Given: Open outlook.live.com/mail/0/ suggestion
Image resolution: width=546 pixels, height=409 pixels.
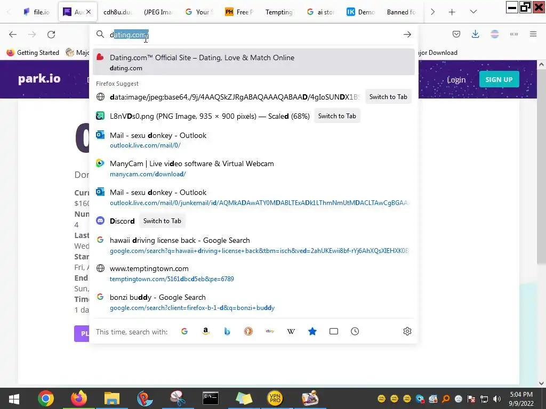Looking at the screenshot, I should tap(253, 140).
